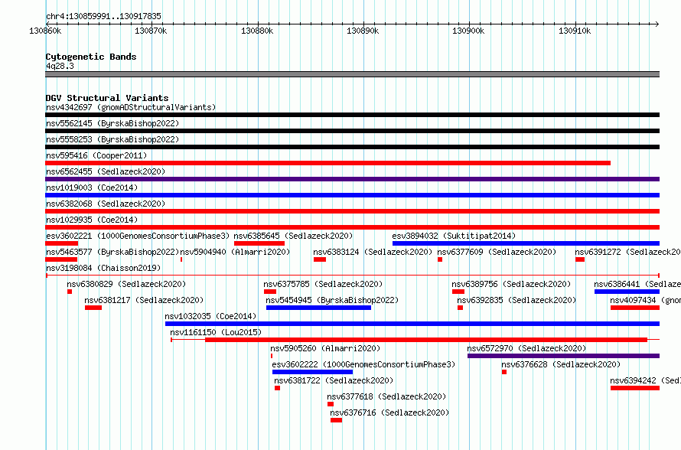Image resolution: width=681 pixels, height=450 pixels.
Task: Open the nsv6389756 Sedlazeck2020 red feature
Action: click(x=458, y=292)
